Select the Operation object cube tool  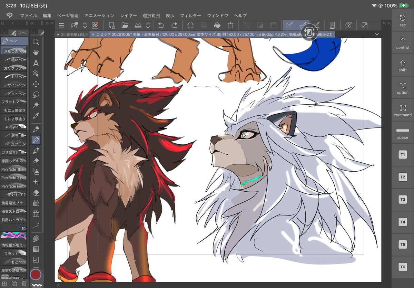point(36,74)
